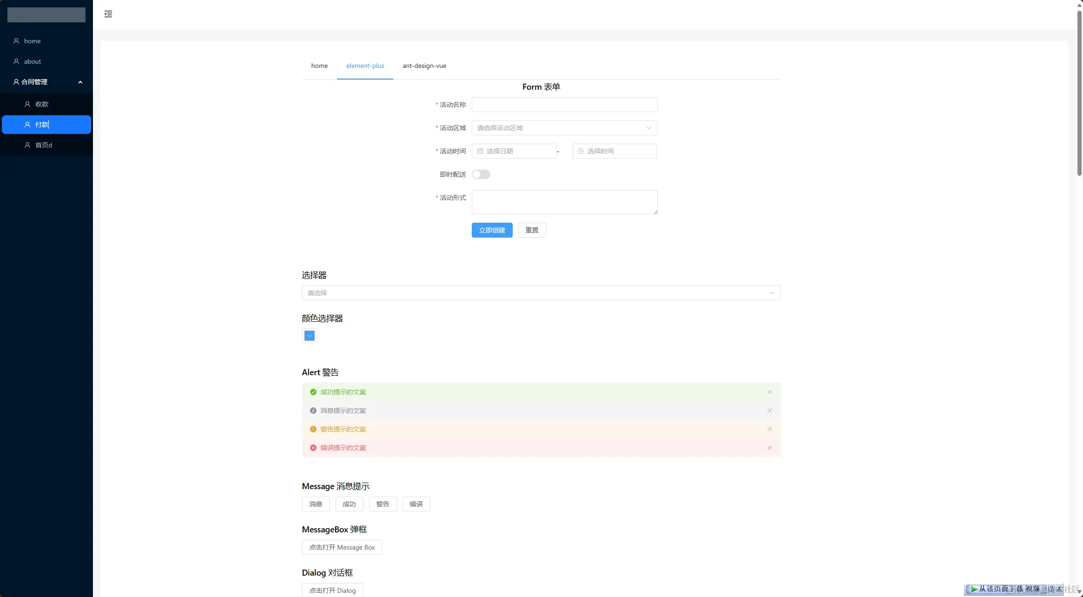Close the 警告提示的文案 warning alert
1083x597 pixels.
click(770, 429)
